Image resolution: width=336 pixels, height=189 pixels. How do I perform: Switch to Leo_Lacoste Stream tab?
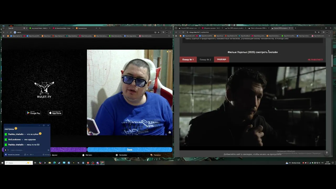point(40,28)
